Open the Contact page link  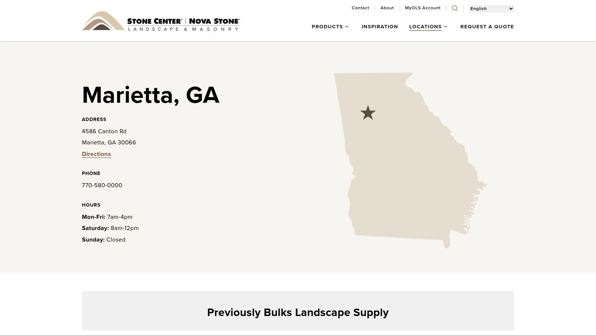point(360,8)
